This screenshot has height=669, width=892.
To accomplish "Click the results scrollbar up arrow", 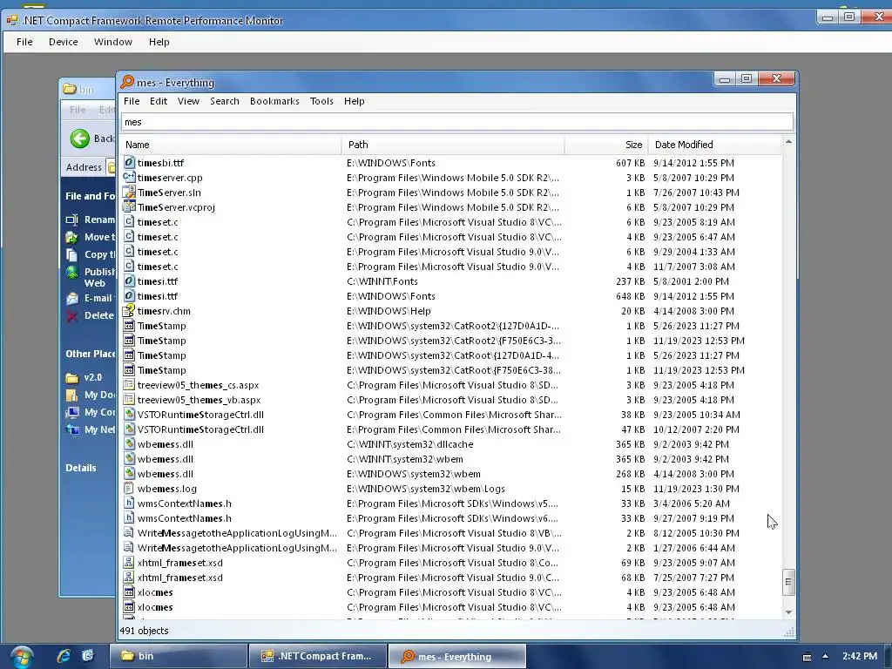I will [788, 141].
